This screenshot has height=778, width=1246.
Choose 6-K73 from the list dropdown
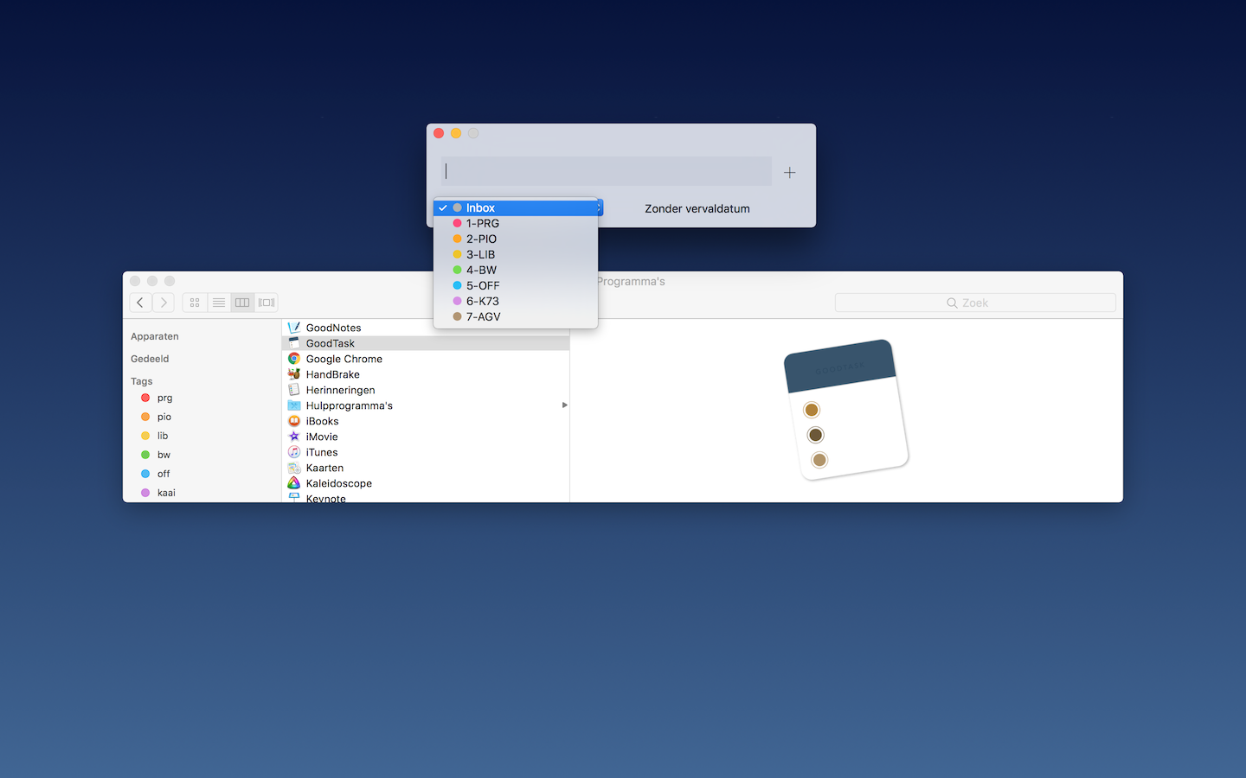point(516,301)
